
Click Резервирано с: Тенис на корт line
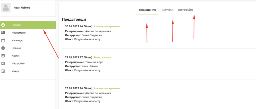[84, 62]
